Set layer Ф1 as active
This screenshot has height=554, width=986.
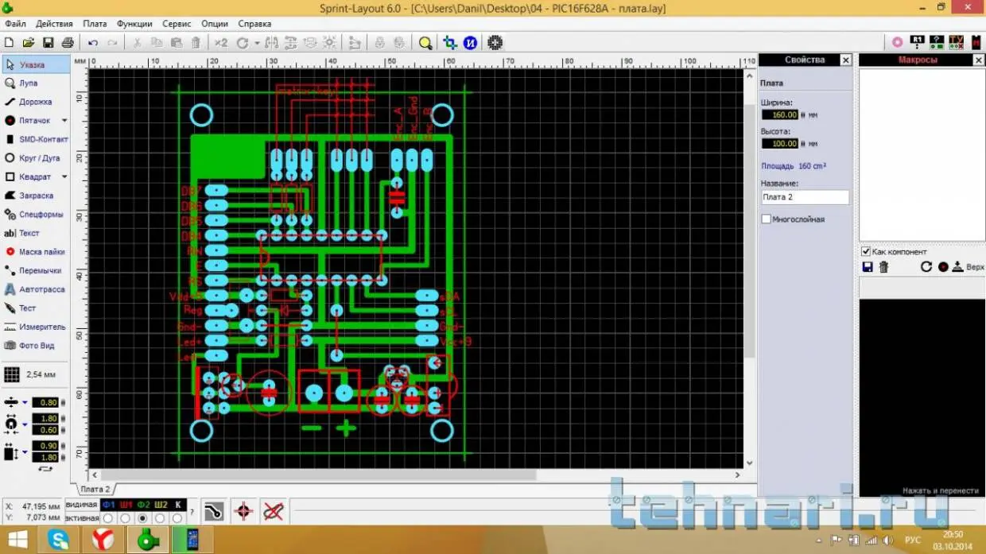click(108, 518)
